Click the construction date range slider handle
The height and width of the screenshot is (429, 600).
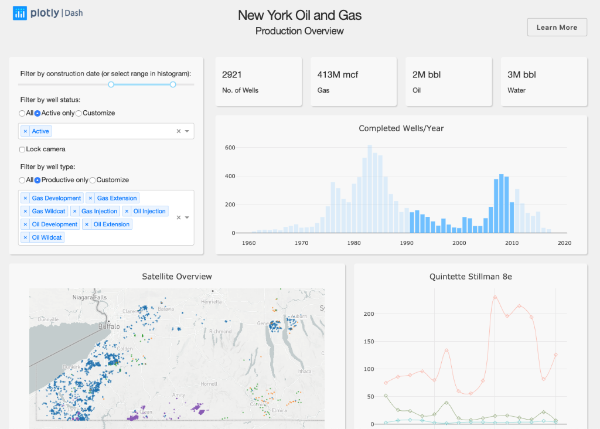[x=111, y=84]
